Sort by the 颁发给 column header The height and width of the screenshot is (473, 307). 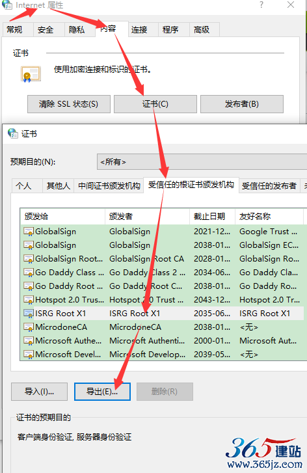pyautogui.click(x=62, y=216)
